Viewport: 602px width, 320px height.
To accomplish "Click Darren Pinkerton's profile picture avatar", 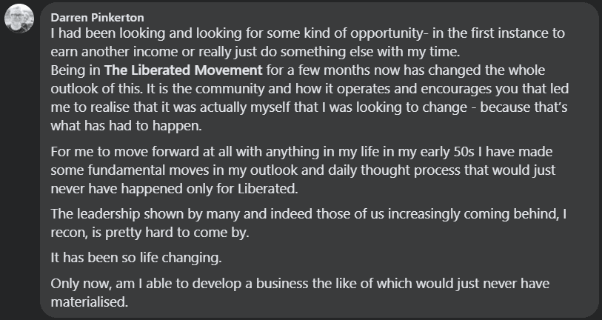I will [20, 20].
